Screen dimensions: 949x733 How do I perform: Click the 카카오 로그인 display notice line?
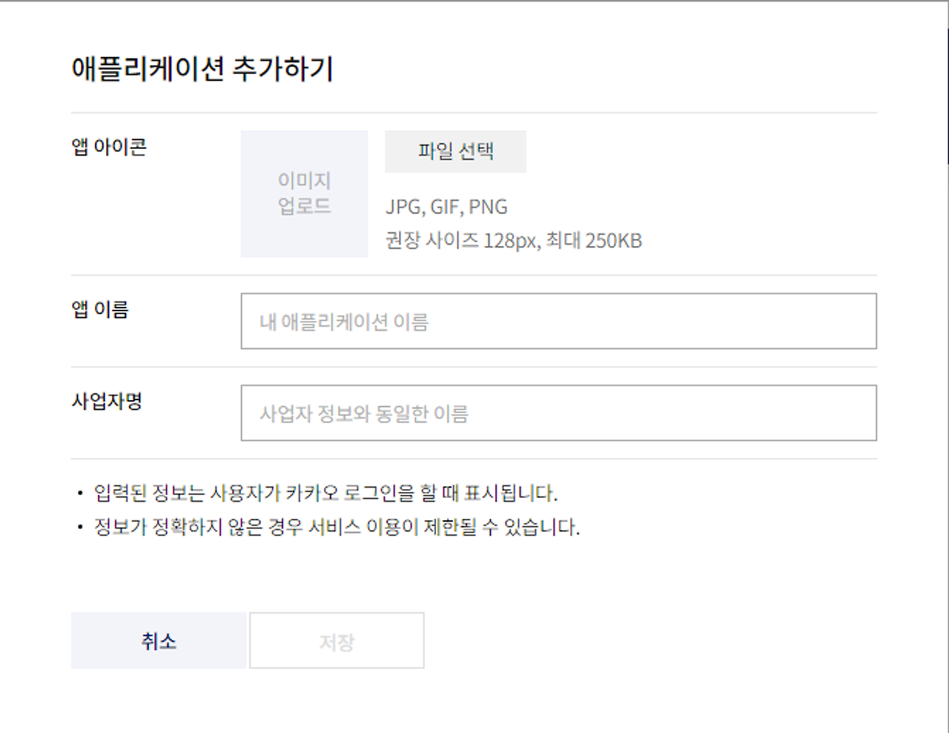pos(325,493)
